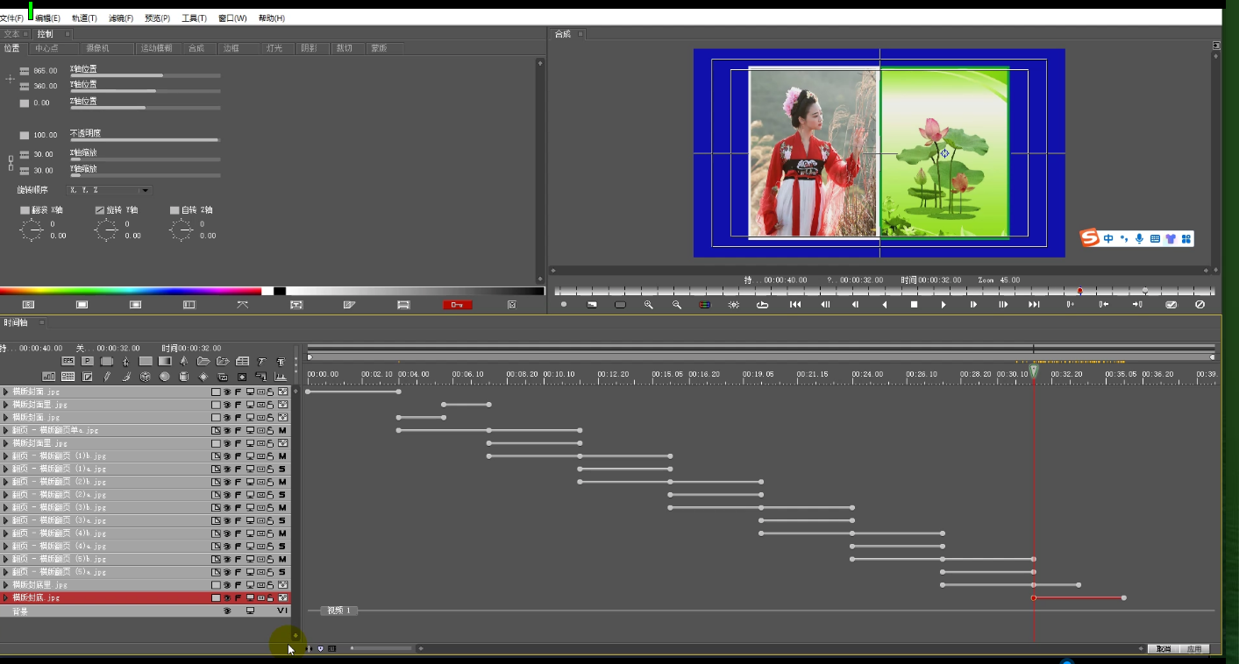Toggle visibility of the 背景 track
The width and height of the screenshot is (1239, 664).
(227, 611)
